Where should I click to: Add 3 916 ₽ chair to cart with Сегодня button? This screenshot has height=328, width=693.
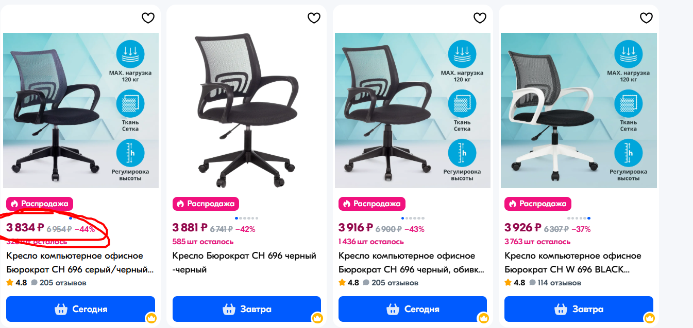click(x=413, y=309)
